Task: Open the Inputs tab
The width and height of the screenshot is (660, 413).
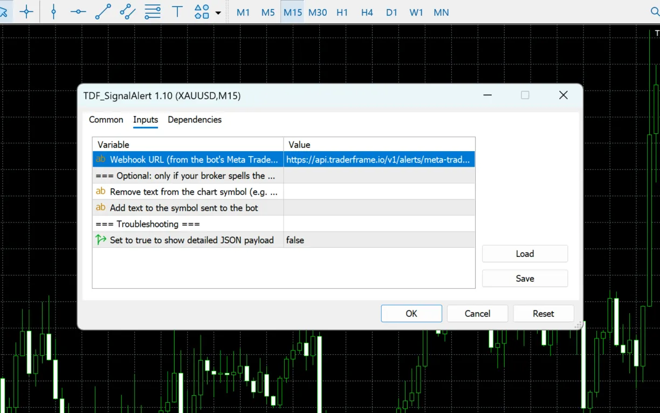Action: 146,119
